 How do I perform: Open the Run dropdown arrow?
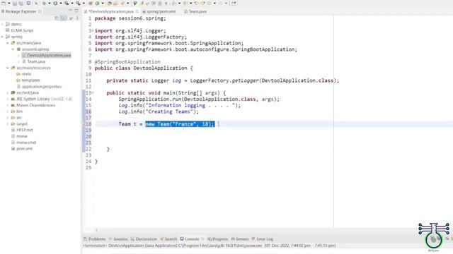point(61,3)
